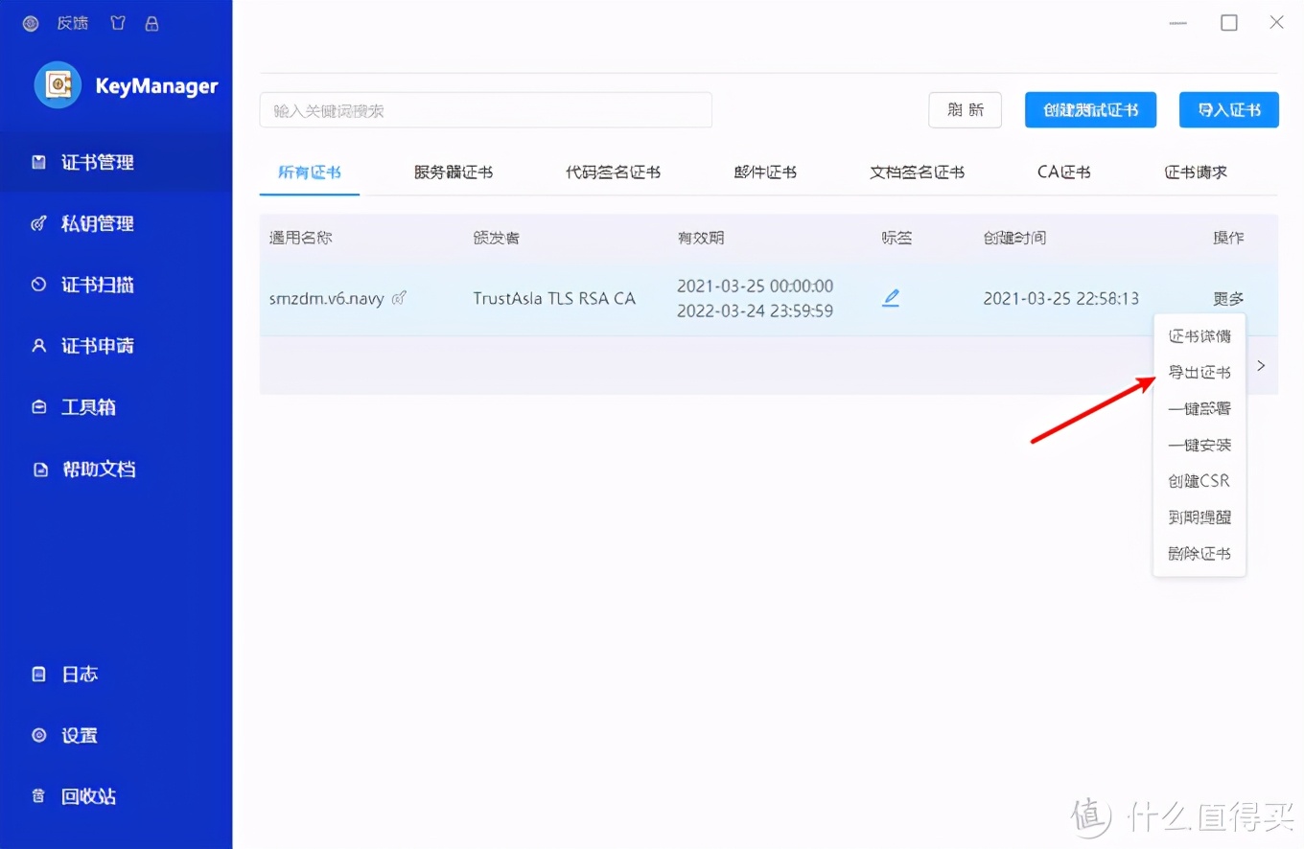Click the lock icon in the top bar
The image size is (1304, 849).
tap(151, 22)
